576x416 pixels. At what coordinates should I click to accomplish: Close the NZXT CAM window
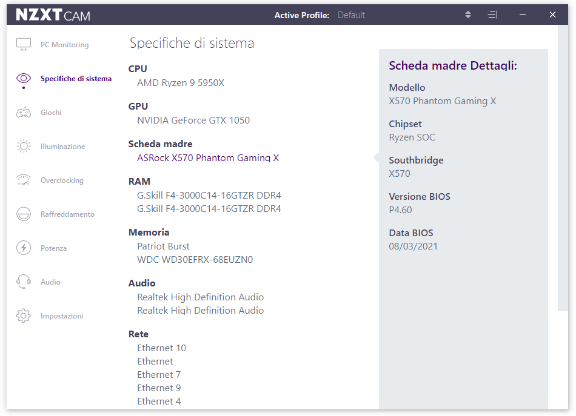(x=552, y=15)
